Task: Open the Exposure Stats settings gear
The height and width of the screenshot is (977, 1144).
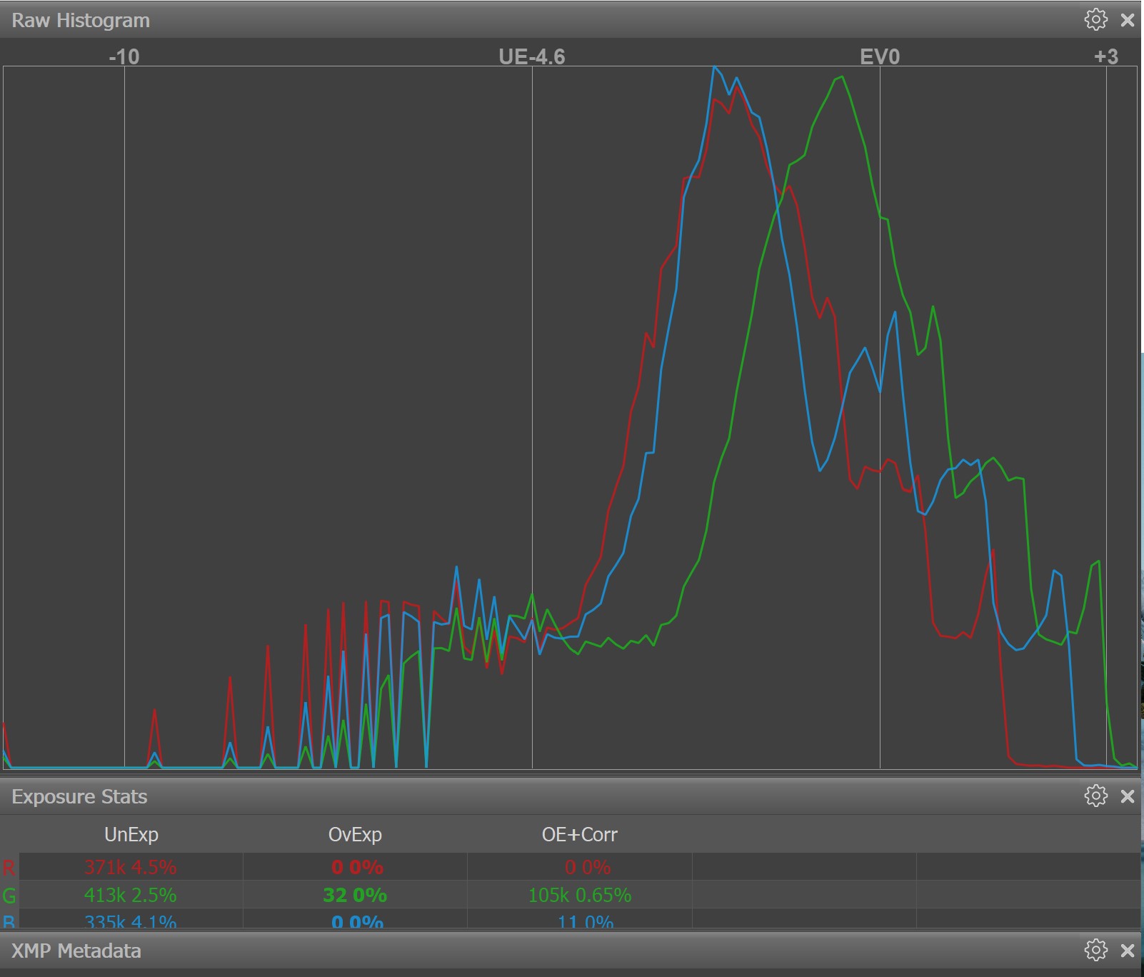Action: pyautogui.click(x=1095, y=796)
